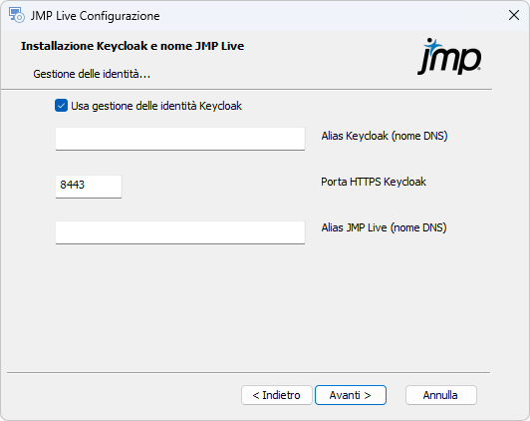530x421 pixels.
Task: Click the JMP logo in the header
Action: click(x=449, y=56)
